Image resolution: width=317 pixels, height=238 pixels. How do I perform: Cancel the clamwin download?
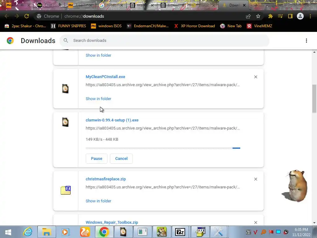[121, 158]
